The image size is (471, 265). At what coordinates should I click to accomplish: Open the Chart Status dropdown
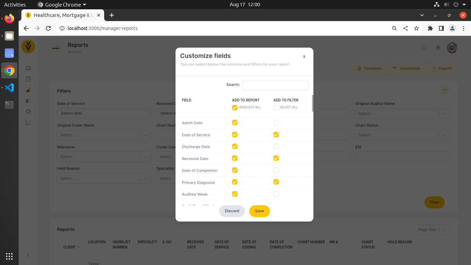(402, 135)
